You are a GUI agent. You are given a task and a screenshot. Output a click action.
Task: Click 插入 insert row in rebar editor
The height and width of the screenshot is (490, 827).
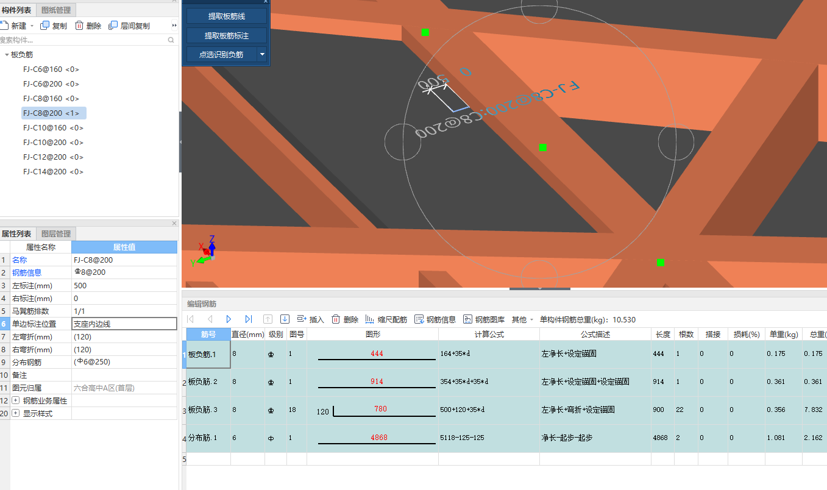310,319
